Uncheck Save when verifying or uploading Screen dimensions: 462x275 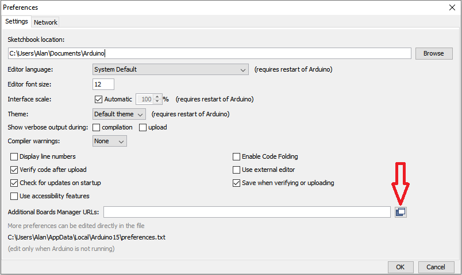coord(236,183)
